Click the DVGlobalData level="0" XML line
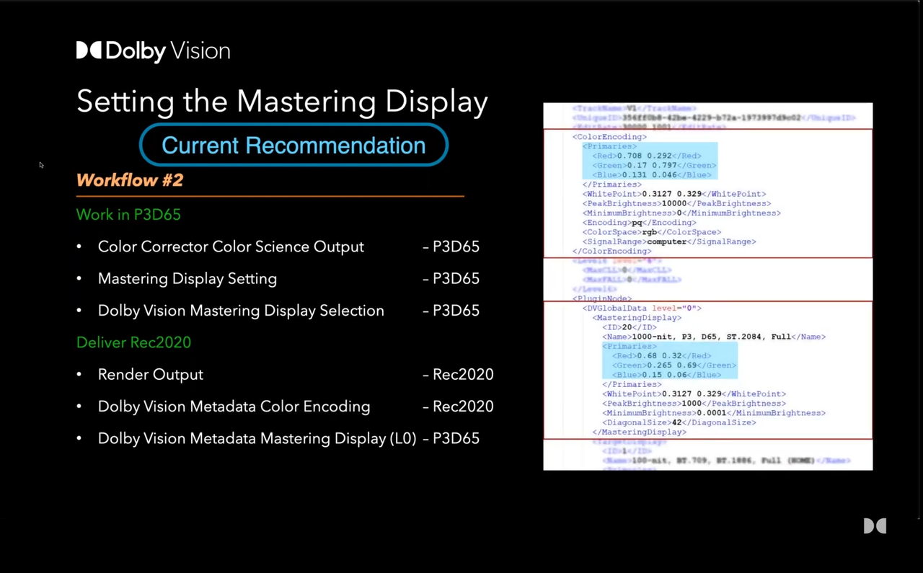This screenshot has width=923, height=573. click(x=642, y=308)
